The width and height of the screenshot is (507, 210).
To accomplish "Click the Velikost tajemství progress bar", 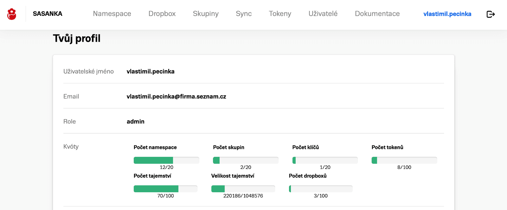I will tap(243, 189).
